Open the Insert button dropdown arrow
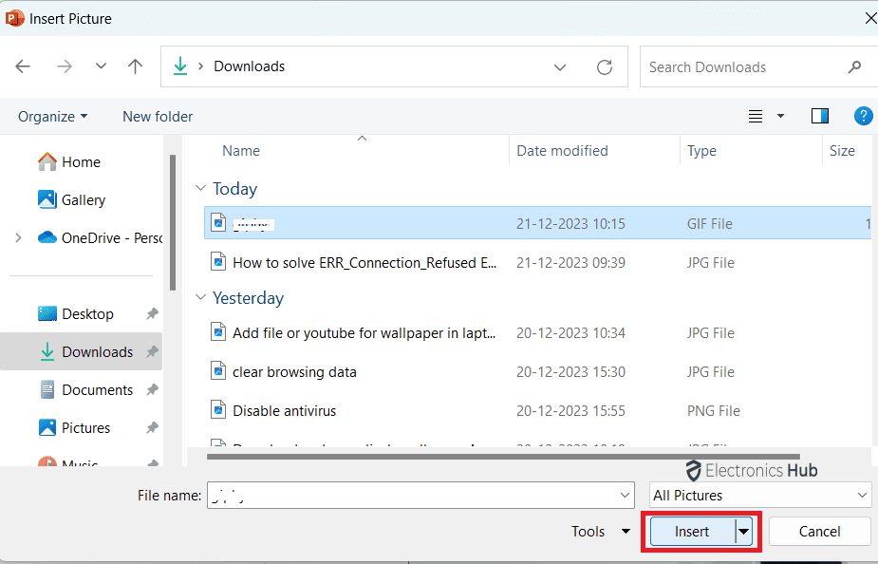 click(x=743, y=532)
